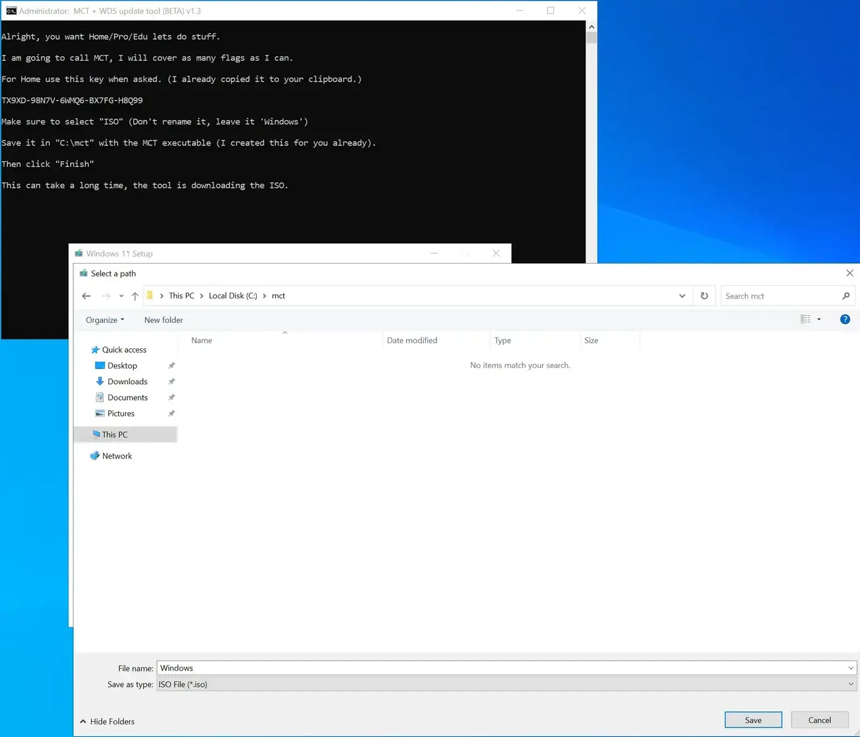The height and width of the screenshot is (737, 860).
Task: Click the Select a path dialog icon
Action: tap(83, 273)
